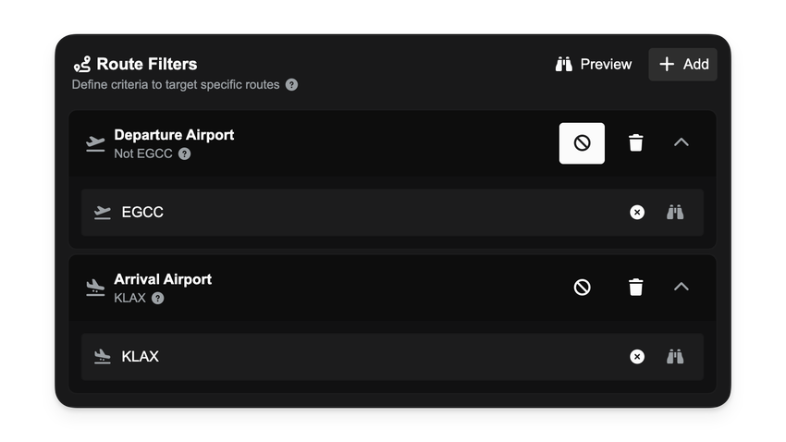Preview the EGCC airport with binoculars icon

point(675,213)
